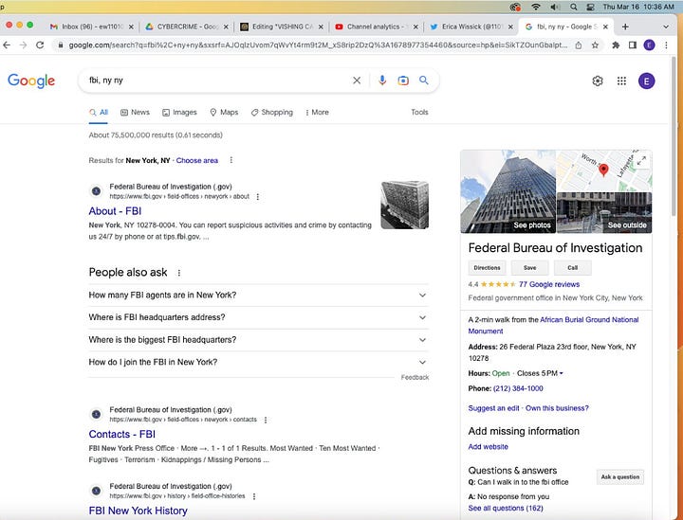Switch to News results tab
Screen dimensions: 683x520
click(x=135, y=112)
